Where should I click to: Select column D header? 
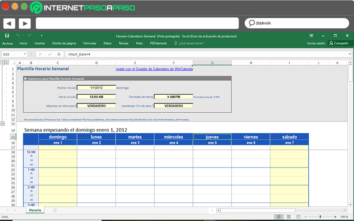[x=96, y=63]
